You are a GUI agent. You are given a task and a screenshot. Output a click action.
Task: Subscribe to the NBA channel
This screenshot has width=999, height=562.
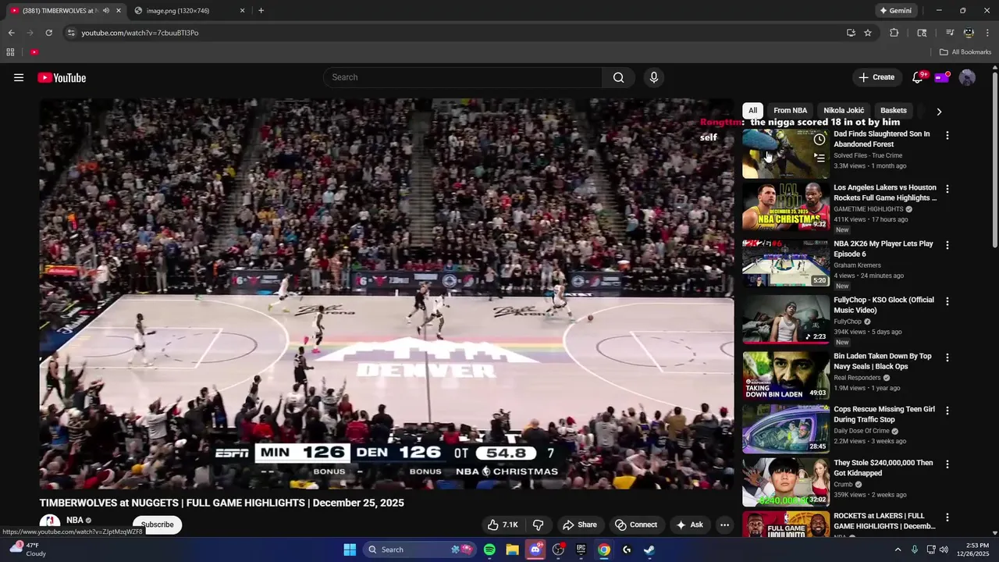pos(158,525)
